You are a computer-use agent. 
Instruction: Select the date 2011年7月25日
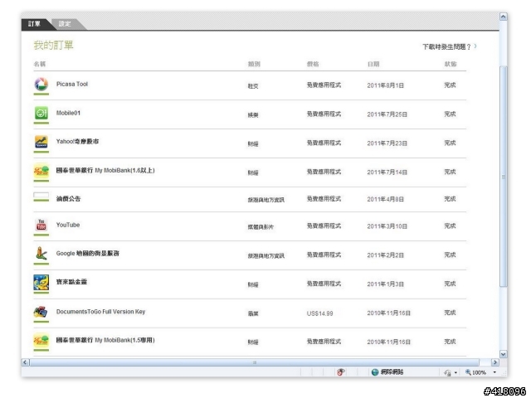[387, 114]
